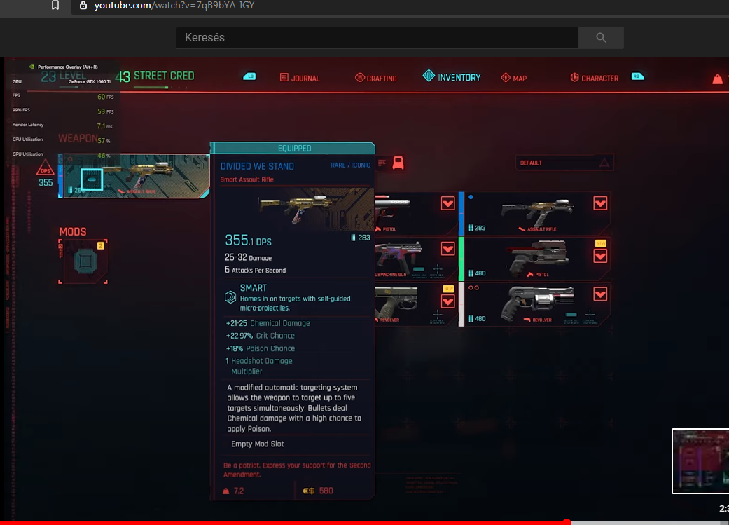Screen dimensions: 729x525
Task: Click the red playhead on video timeline
Action: click(x=567, y=522)
